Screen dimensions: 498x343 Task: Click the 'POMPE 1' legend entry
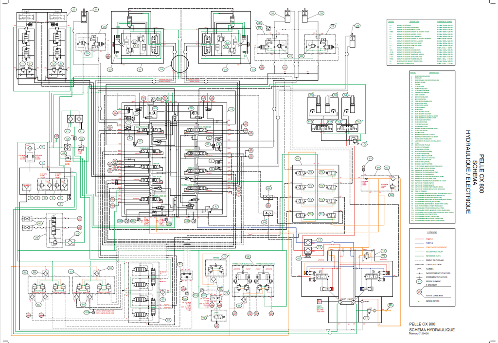tap(429, 239)
